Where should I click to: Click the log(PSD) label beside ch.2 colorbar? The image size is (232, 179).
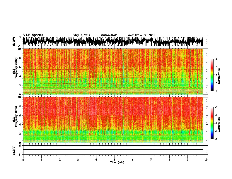click(x=219, y=125)
